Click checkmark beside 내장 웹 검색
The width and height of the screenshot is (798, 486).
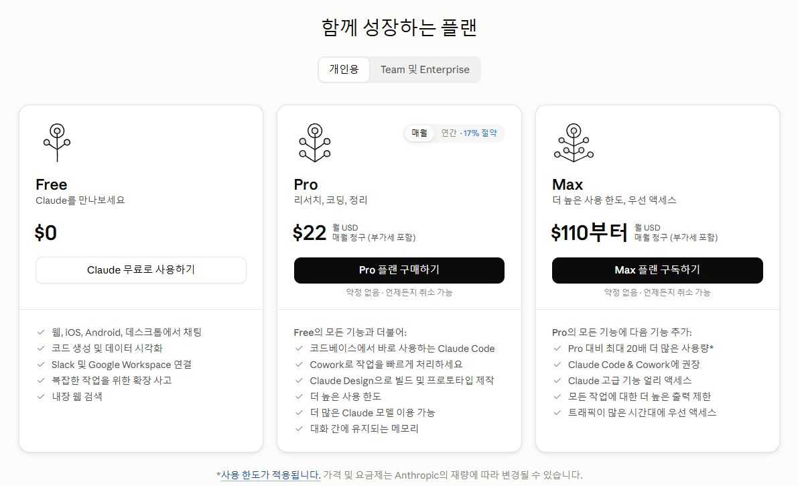(x=41, y=396)
